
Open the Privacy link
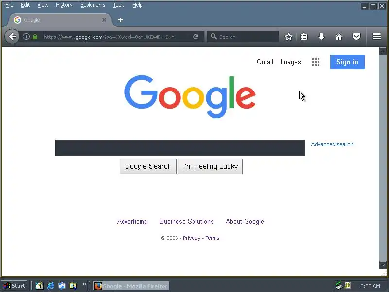point(192,238)
